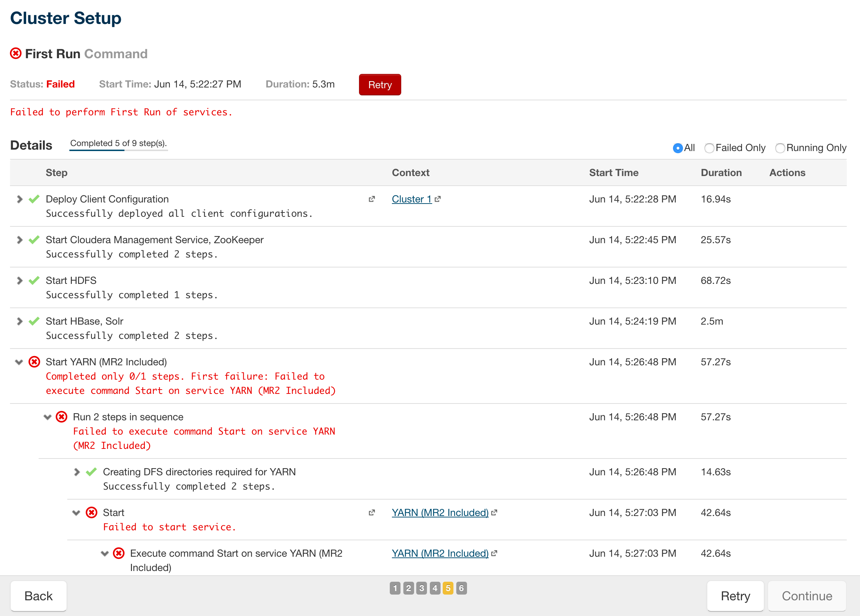Click external link icon next to Cluster 1
This screenshot has height=616, width=860.
438,199
